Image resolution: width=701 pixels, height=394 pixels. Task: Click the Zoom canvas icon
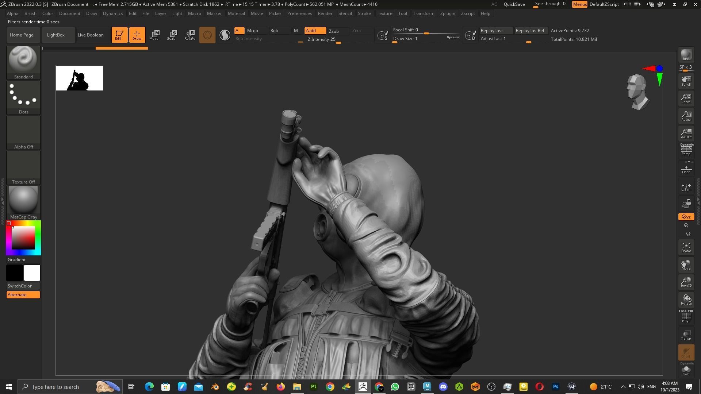686,98
